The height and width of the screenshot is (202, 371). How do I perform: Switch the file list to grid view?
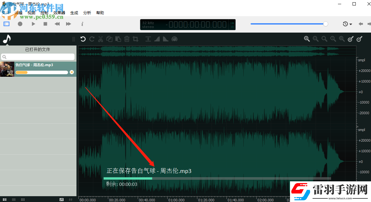pos(23,199)
